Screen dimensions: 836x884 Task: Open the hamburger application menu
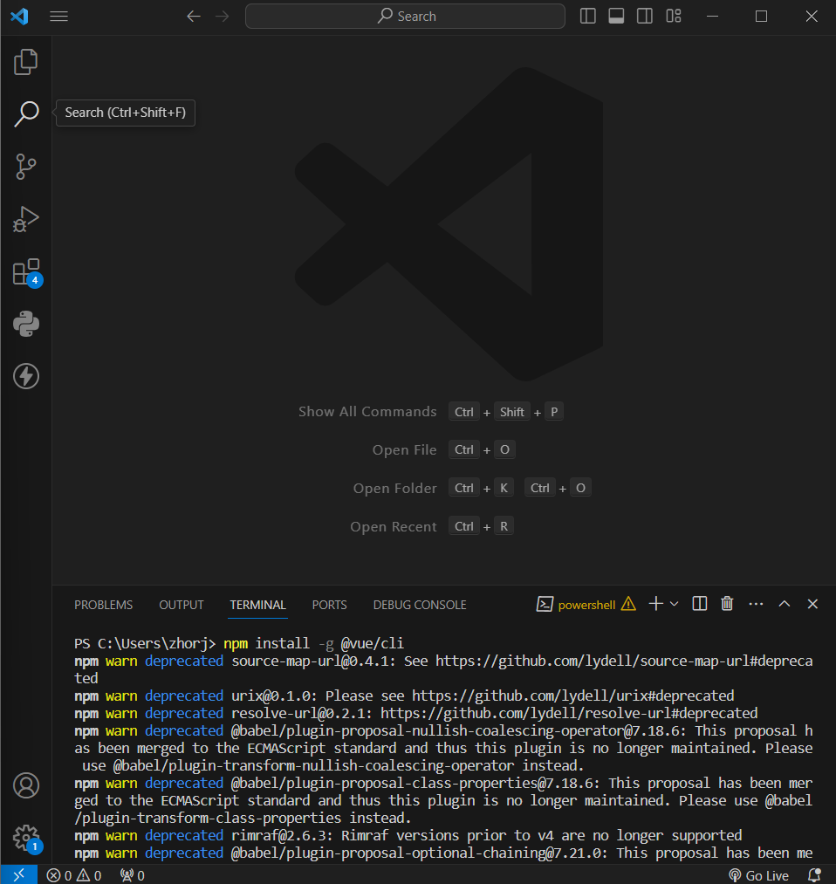pyautogui.click(x=58, y=17)
